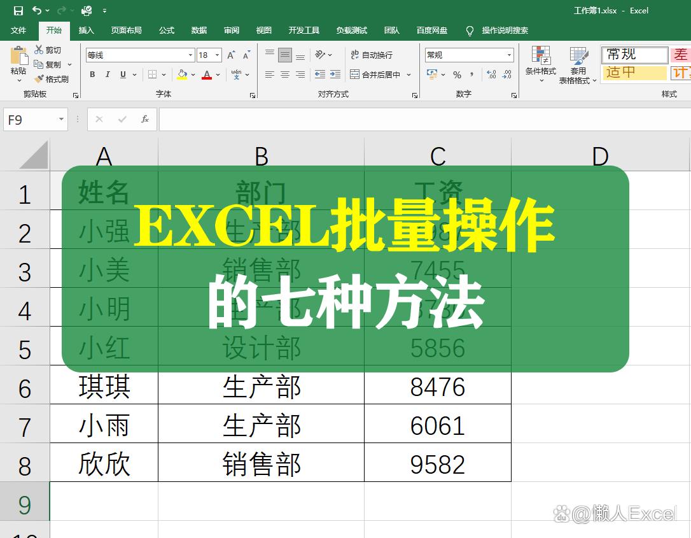691x538 pixels.
Task: Toggle Merge and Center (合并后居中)
Action: click(375, 74)
